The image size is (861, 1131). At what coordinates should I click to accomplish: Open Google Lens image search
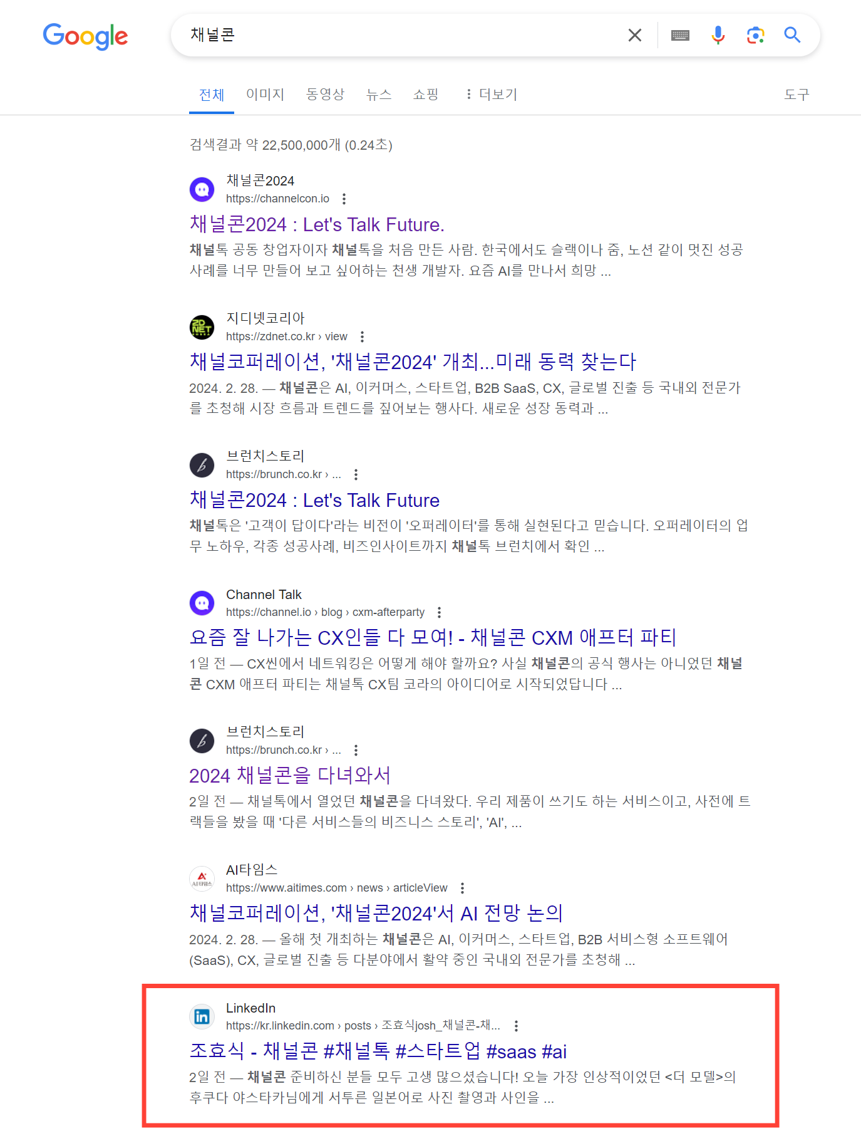click(x=756, y=35)
